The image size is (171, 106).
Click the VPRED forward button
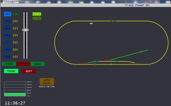pyautogui.click(x=9, y=64)
